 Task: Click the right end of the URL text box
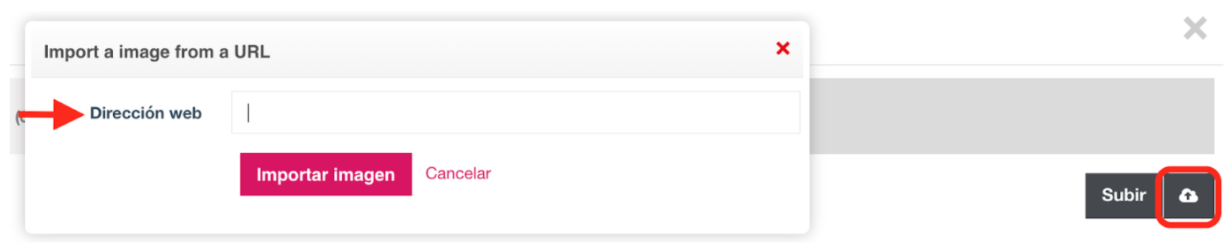780,113
